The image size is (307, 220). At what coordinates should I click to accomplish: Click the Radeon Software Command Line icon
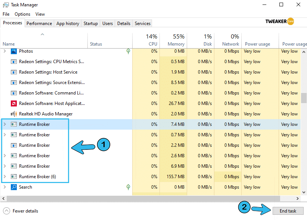coord(14,93)
